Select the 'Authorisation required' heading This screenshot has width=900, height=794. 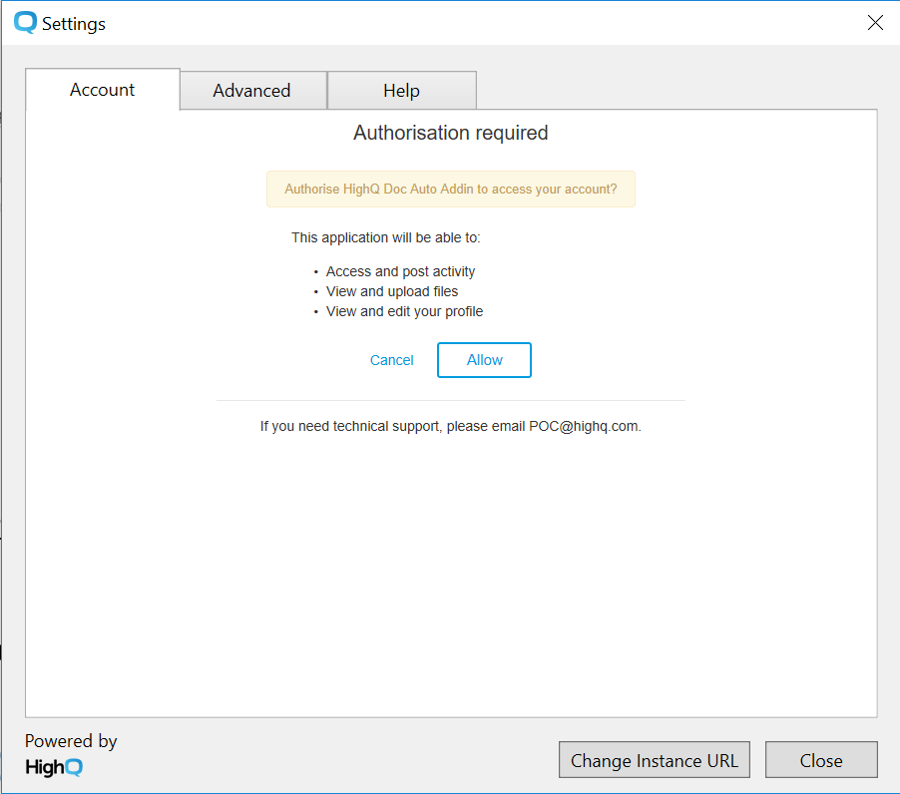click(x=451, y=133)
